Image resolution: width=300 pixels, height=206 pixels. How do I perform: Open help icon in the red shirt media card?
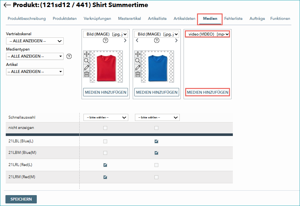coord(106,40)
